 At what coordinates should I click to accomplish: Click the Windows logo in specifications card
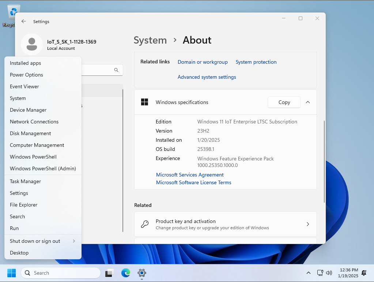pyautogui.click(x=144, y=102)
